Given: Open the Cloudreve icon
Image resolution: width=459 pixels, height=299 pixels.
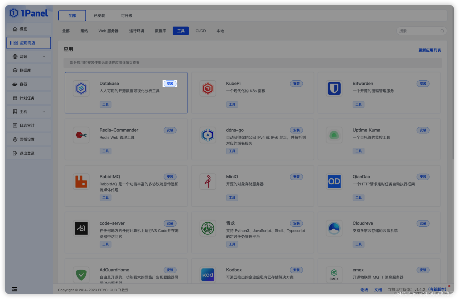Looking at the screenshot, I should pos(334,228).
